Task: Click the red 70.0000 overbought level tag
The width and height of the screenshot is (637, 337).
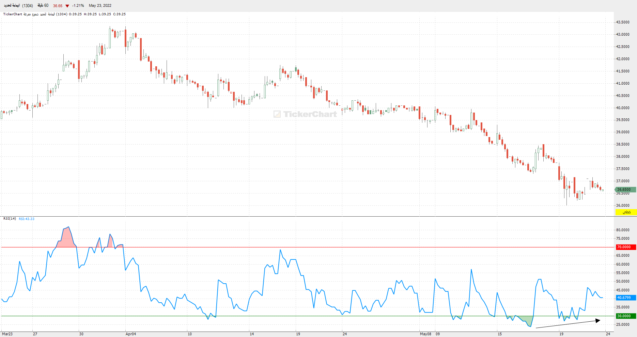Action: click(x=626, y=247)
